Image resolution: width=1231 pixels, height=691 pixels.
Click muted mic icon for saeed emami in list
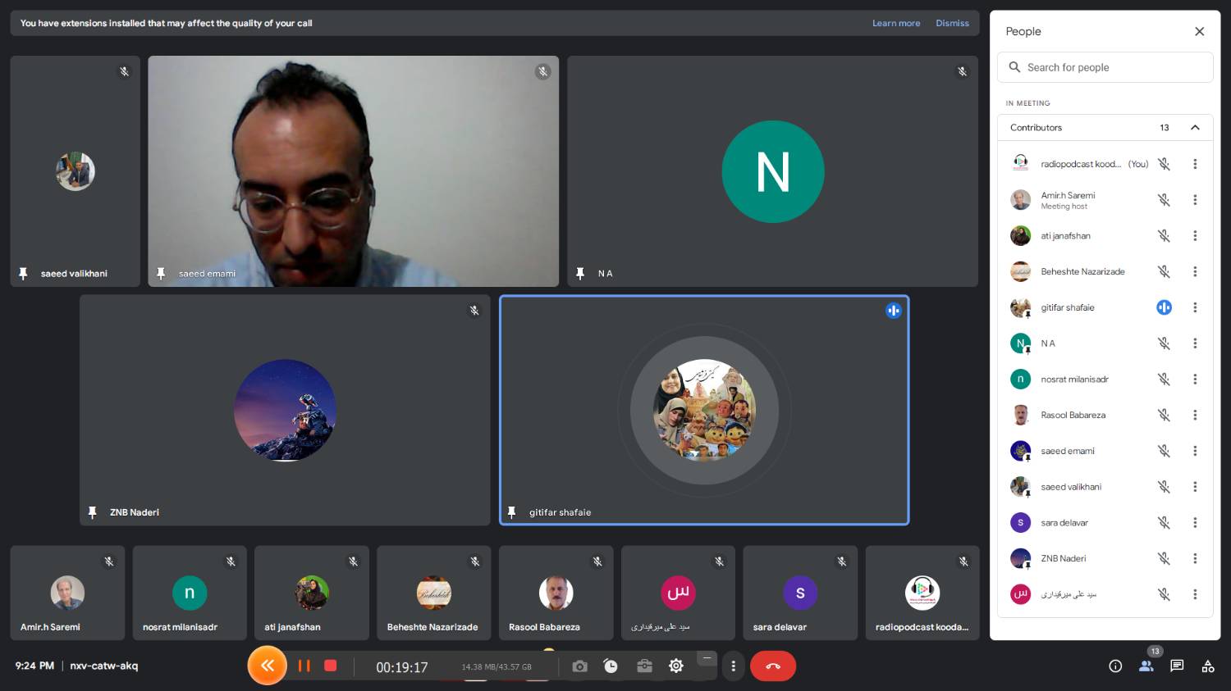click(1164, 451)
